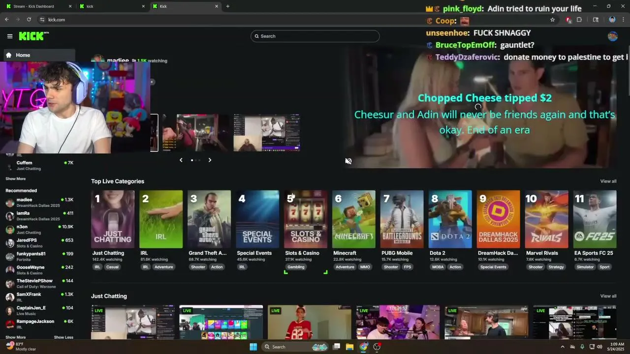630x354 pixels.
Task: Click the FPS tag under PUBG Mobile
Action: [x=408, y=267]
